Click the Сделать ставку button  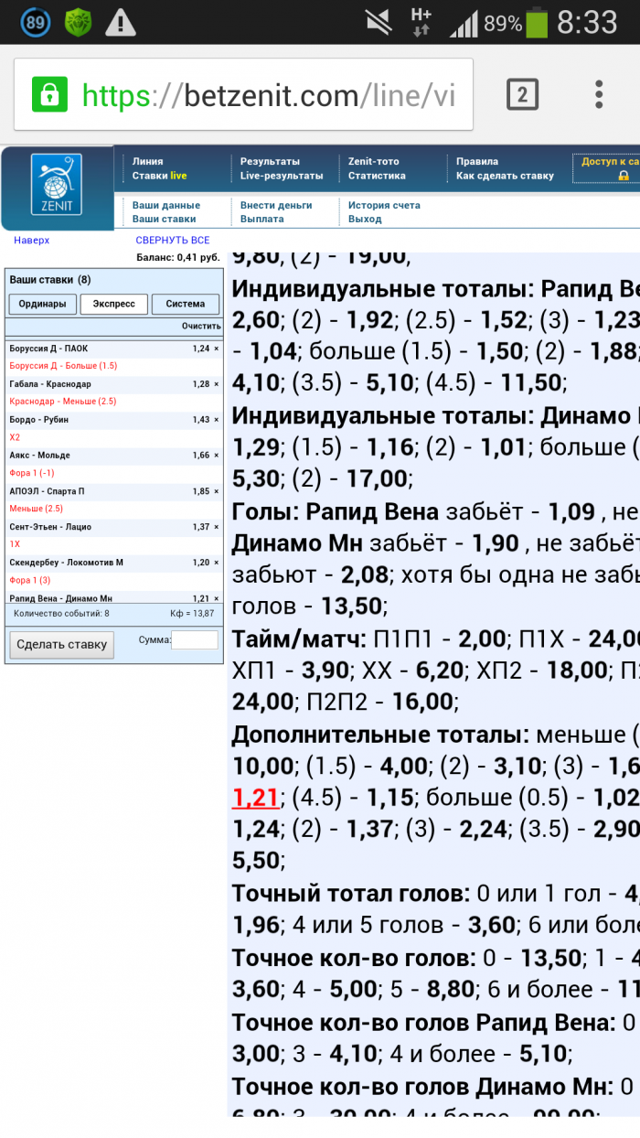click(x=62, y=644)
